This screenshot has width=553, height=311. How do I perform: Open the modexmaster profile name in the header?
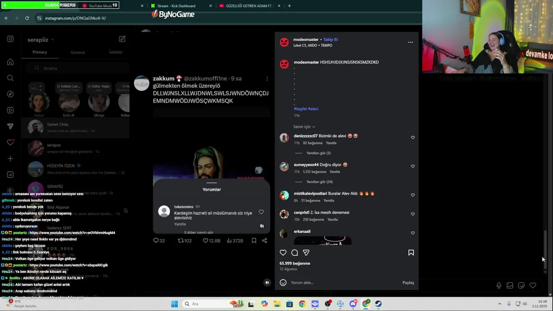306,39
